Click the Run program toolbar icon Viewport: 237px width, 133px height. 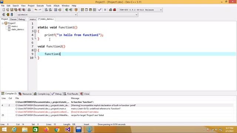tap(86, 10)
